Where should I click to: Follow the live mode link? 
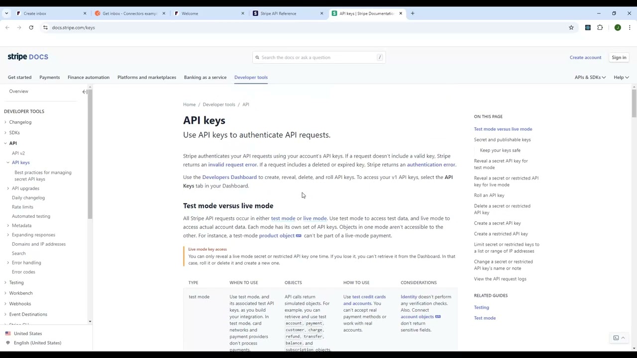(315, 218)
